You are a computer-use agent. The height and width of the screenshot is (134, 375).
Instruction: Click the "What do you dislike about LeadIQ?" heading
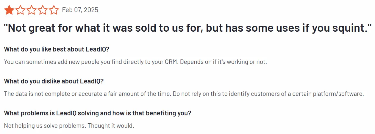[x=54, y=81]
